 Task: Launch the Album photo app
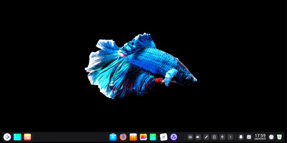(143, 137)
